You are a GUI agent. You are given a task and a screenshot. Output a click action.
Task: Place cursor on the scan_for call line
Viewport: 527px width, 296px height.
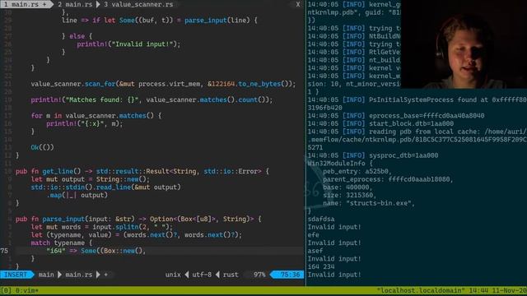pos(163,84)
